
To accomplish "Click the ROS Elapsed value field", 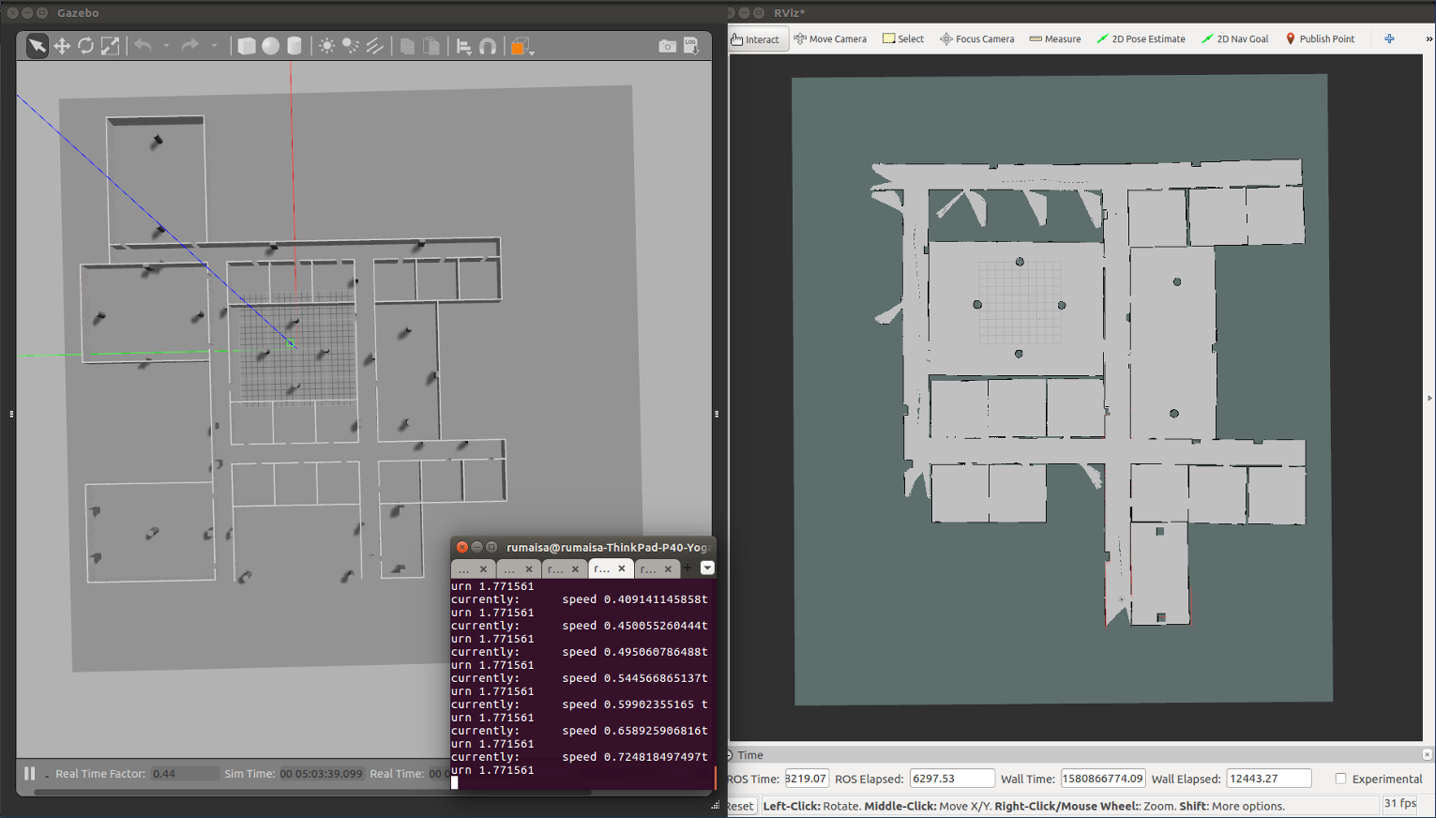I will (x=952, y=779).
